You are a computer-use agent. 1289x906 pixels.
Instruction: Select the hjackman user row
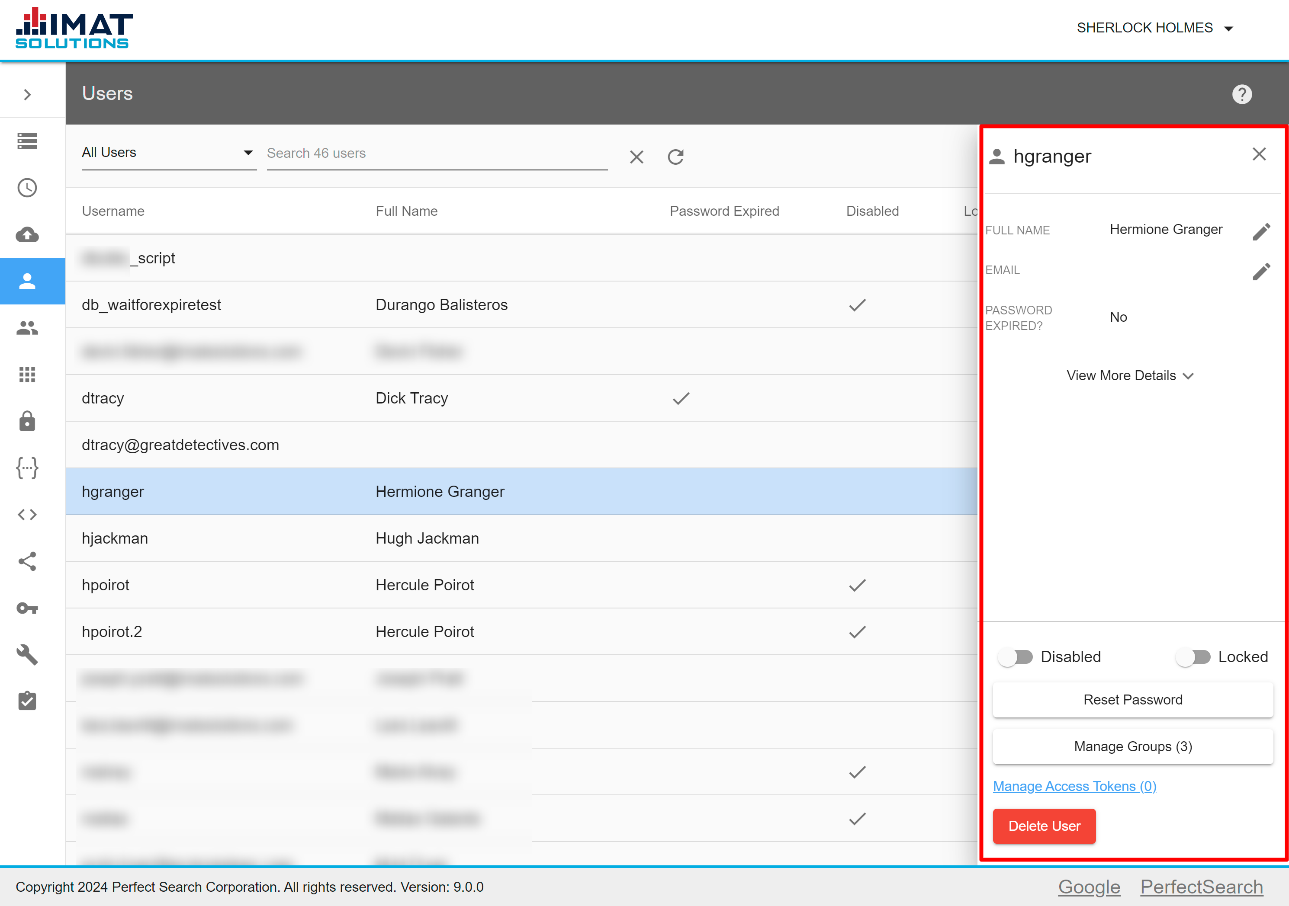pyautogui.click(x=521, y=538)
